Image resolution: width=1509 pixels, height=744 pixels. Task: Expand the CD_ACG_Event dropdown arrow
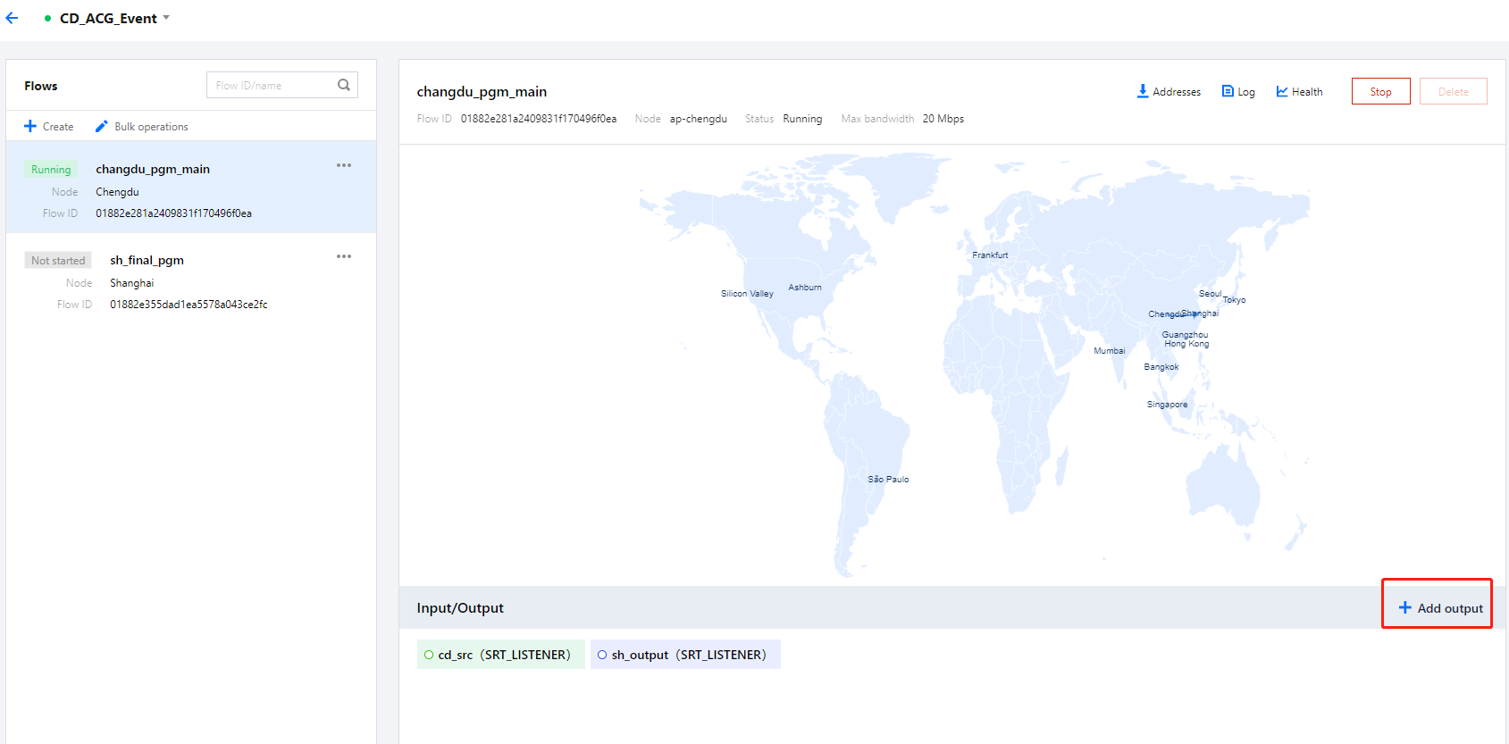point(166,18)
